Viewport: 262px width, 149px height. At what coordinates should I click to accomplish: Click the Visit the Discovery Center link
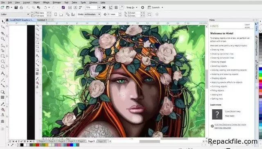[230, 126]
